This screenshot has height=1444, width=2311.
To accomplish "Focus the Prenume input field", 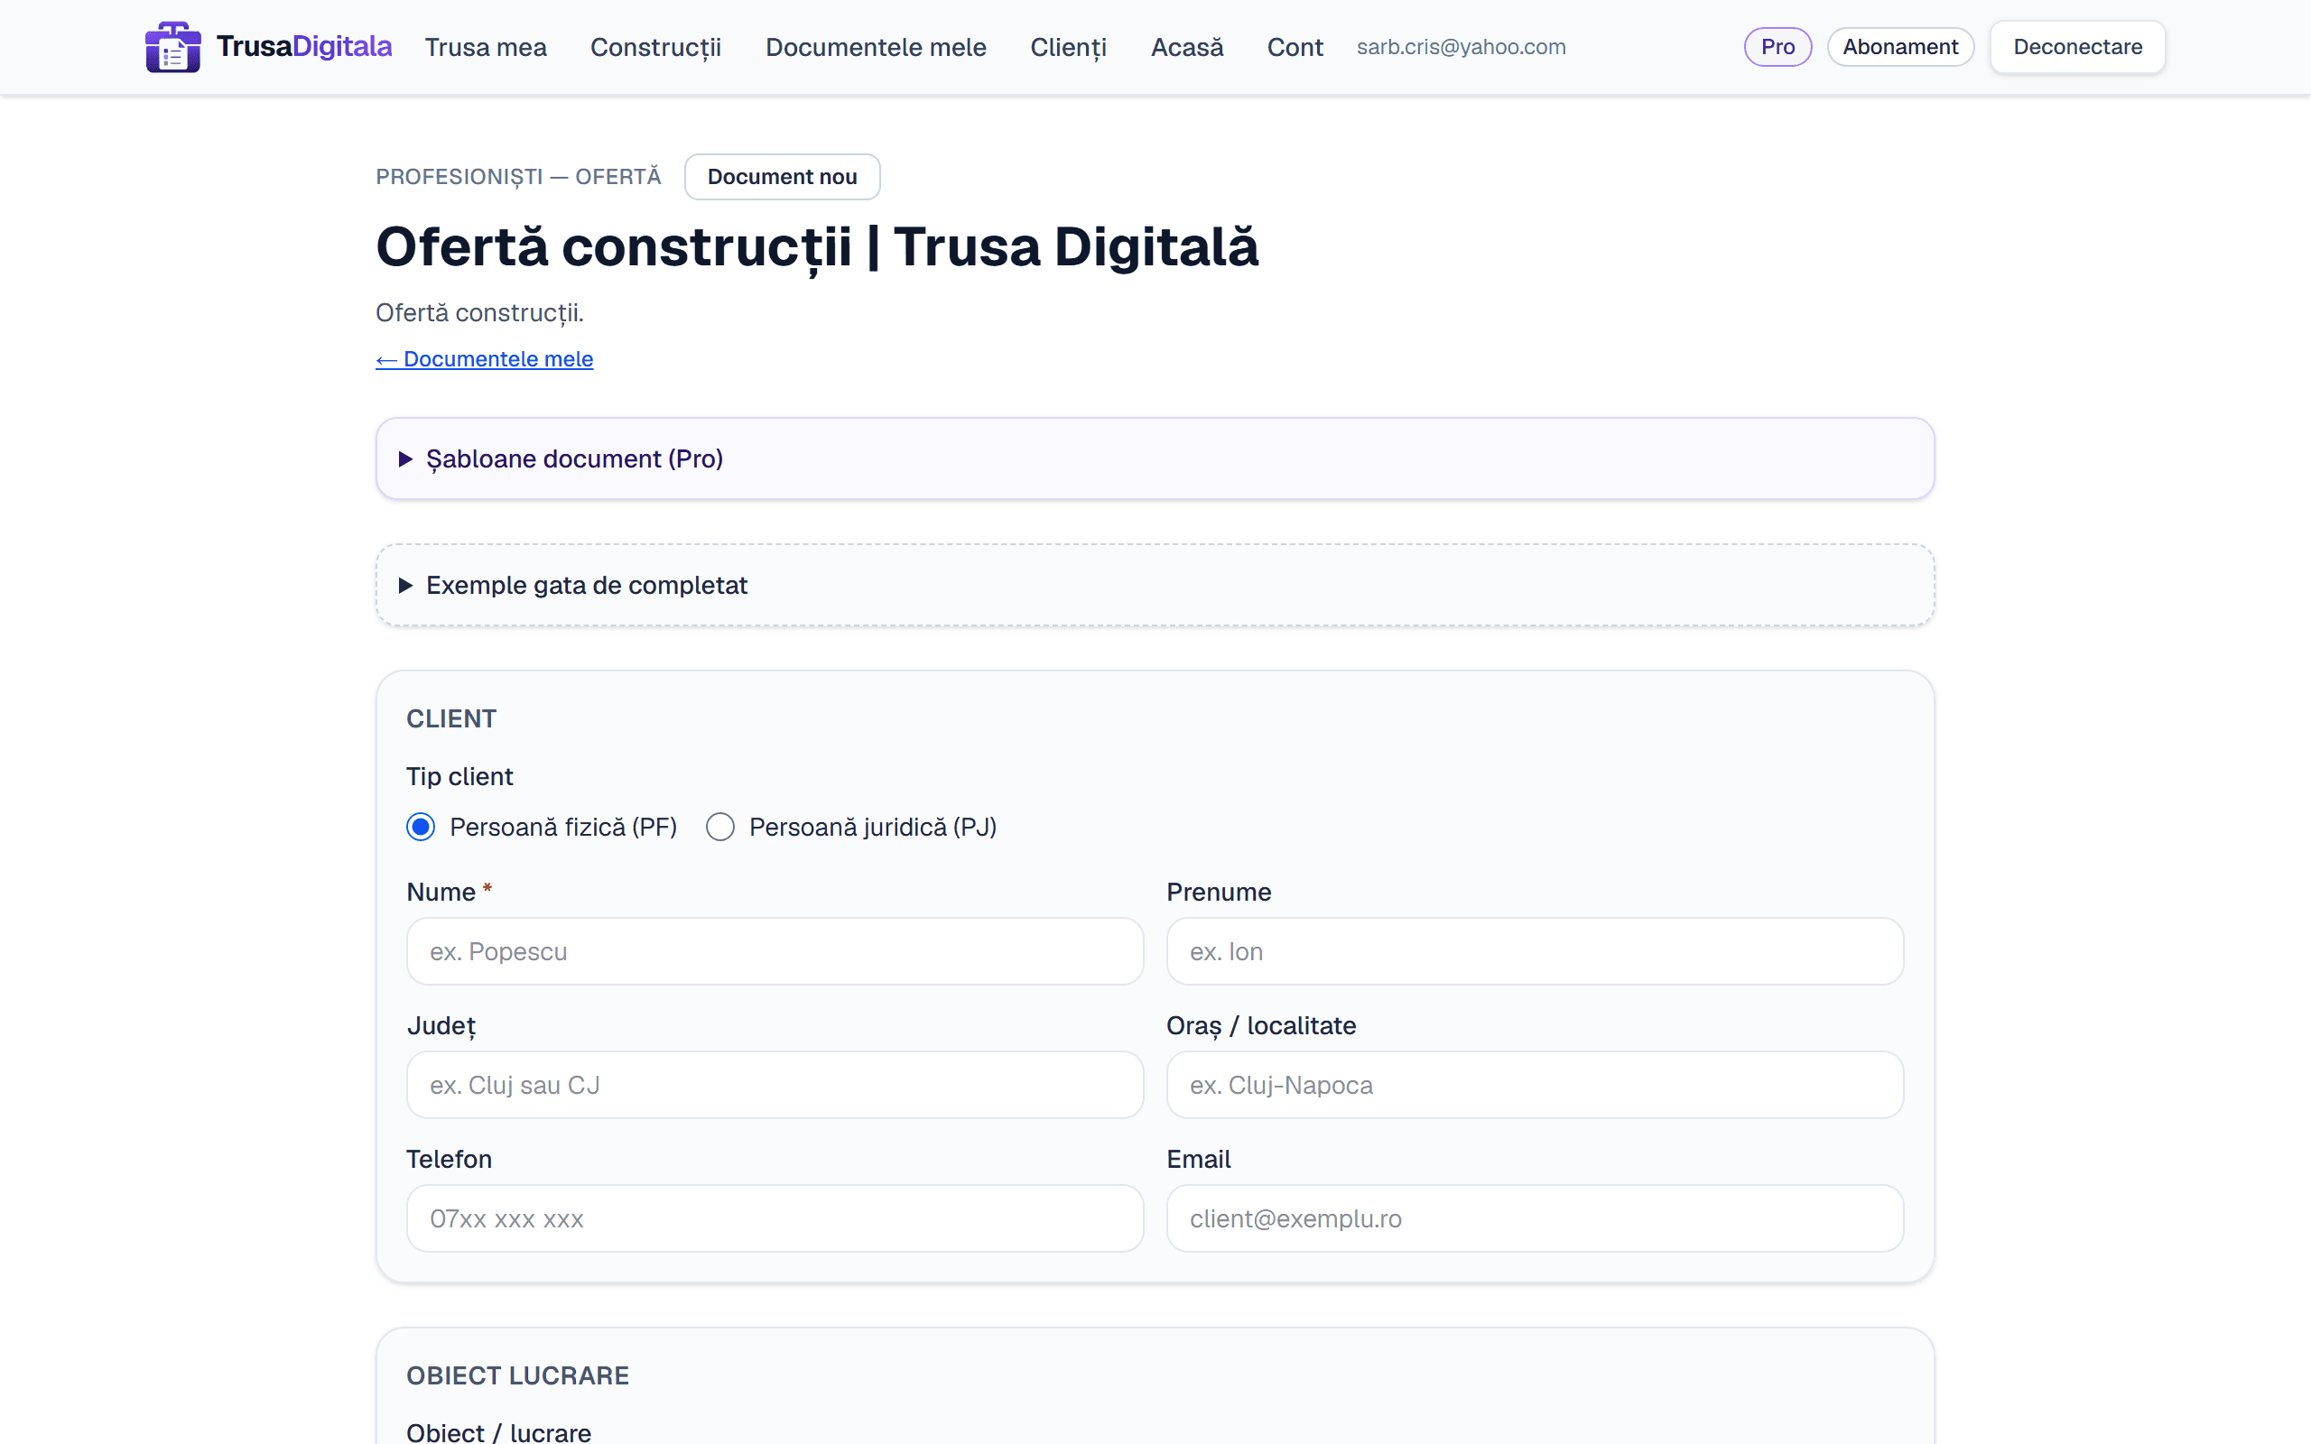I will [1535, 951].
